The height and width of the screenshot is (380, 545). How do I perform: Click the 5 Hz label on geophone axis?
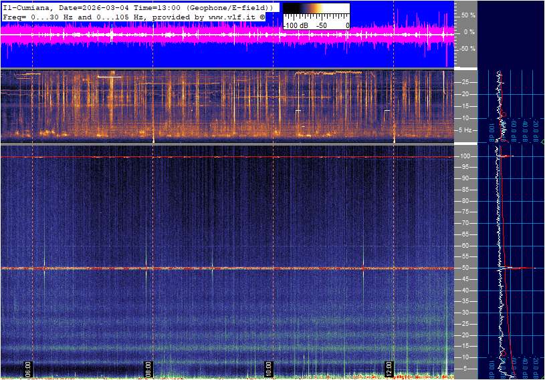pyautogui.click(x=467, y=130)
